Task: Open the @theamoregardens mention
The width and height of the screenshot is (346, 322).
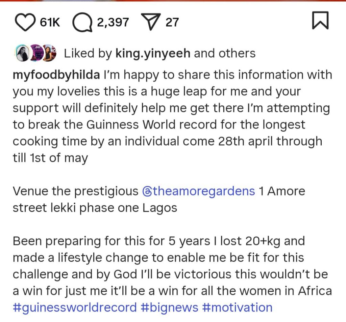Action: pos(197,191)
